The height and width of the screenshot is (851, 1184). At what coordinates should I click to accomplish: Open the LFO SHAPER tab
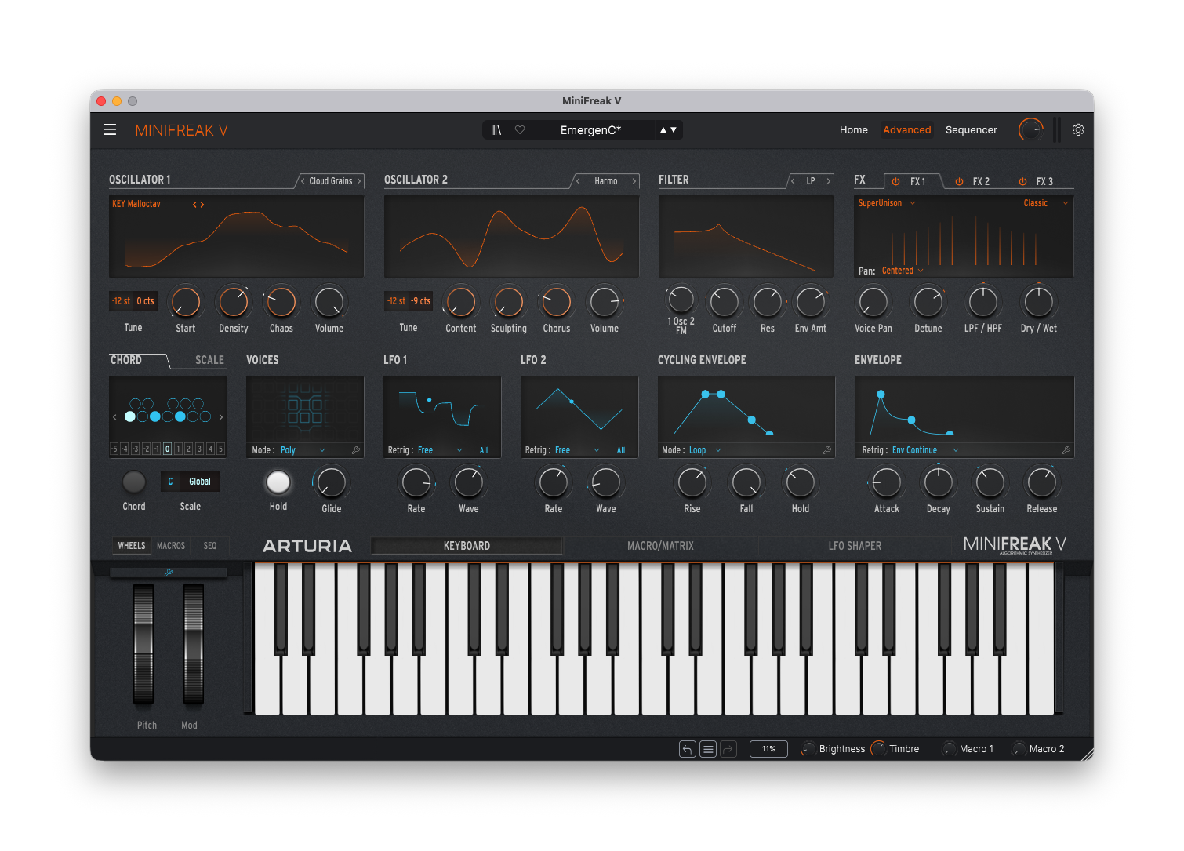tap(855, 546)
